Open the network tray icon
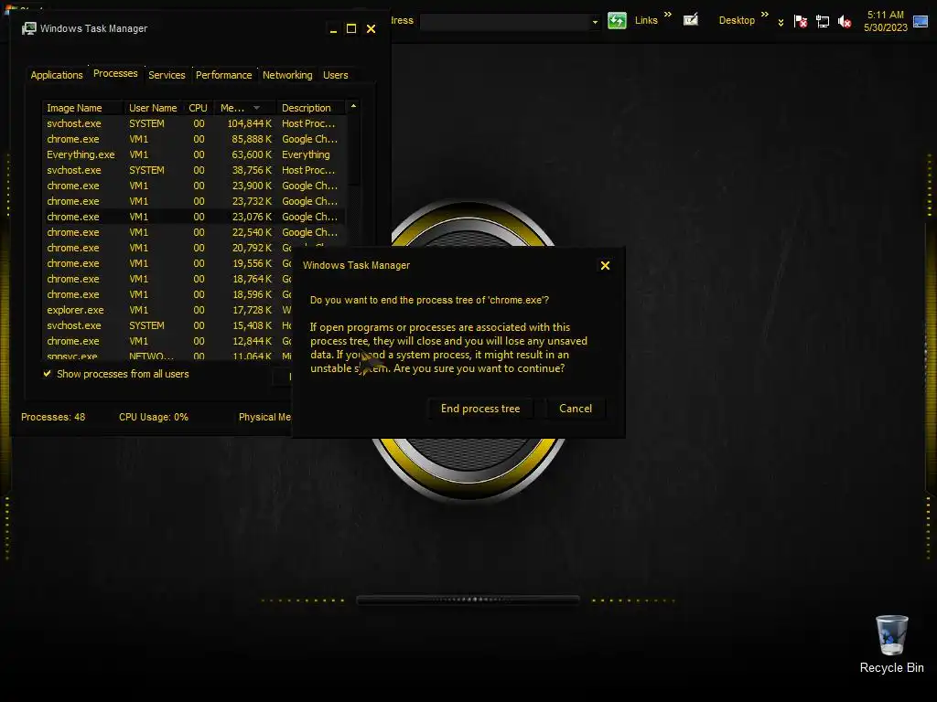Image resolution: width=937 pixels, height=702 pixels. pyautogui.click(x=823, y=22)
